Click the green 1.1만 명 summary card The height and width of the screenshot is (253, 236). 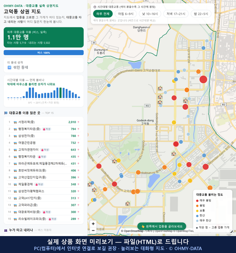[x=43, y=37]
